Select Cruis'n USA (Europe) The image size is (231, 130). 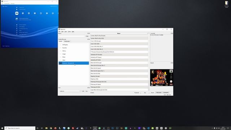(119, 41)
